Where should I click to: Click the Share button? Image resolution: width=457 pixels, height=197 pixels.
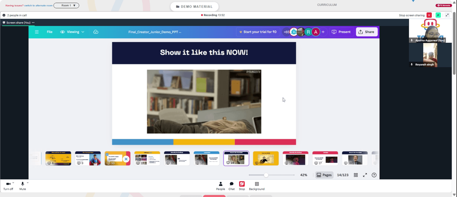click(367, 32)
